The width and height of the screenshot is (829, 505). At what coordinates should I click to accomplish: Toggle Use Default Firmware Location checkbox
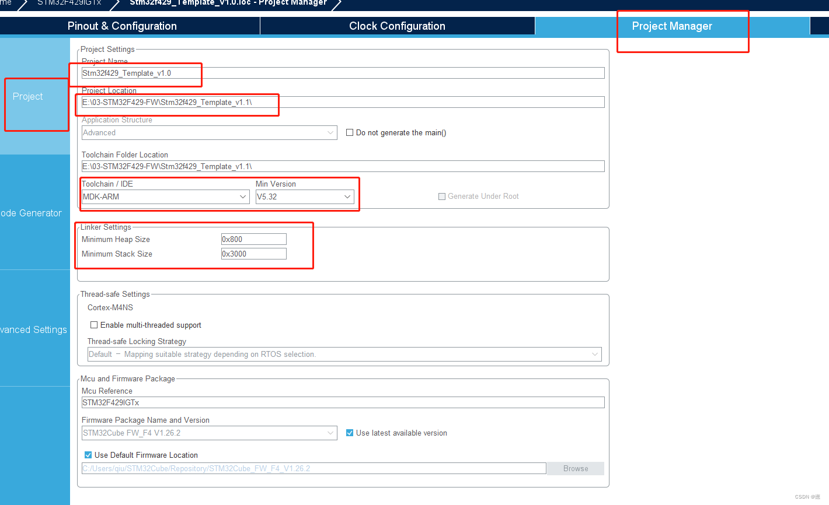coord(88,455)
